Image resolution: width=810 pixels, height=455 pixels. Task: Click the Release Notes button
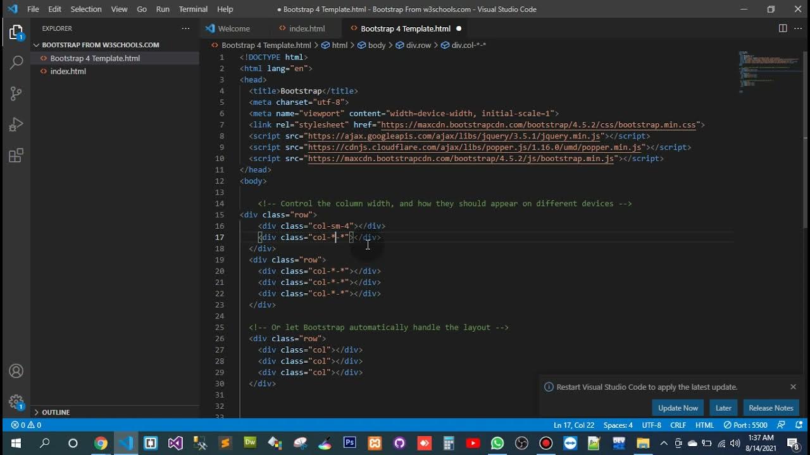771,408
